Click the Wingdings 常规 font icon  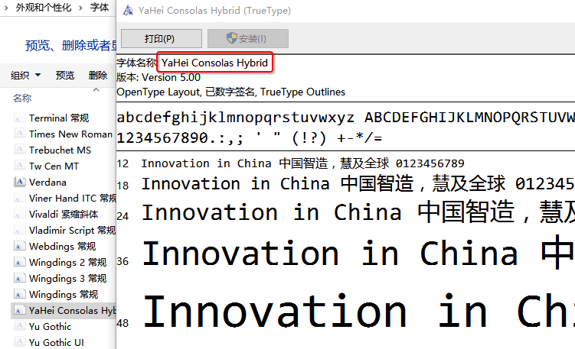pyautogui.click(x=19, y=295)
